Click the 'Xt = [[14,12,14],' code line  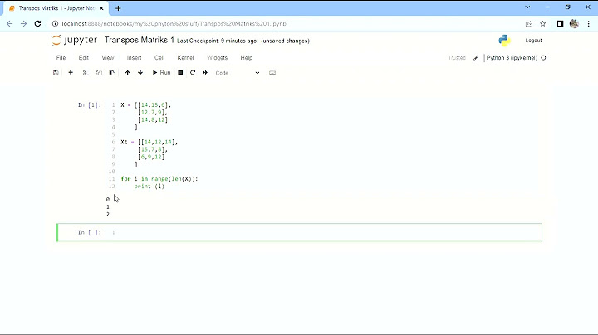(x=149, y=142)
